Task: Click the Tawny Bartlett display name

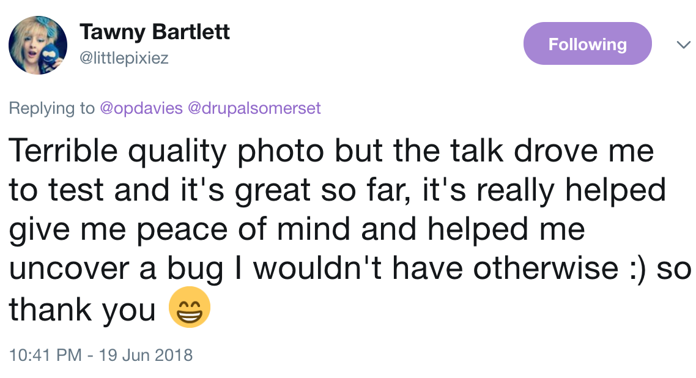Action: coord(155,32)
